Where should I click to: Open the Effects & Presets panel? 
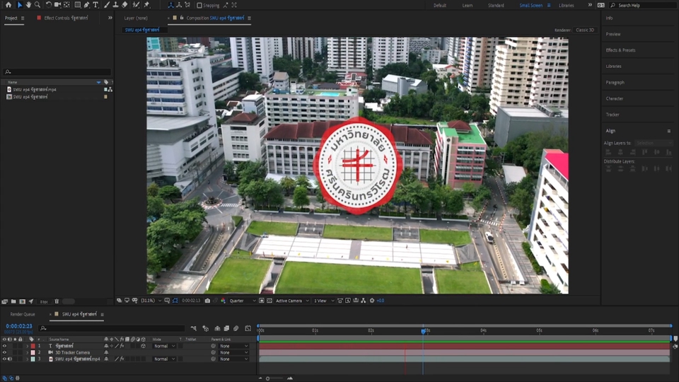click(x=620, y=50)
